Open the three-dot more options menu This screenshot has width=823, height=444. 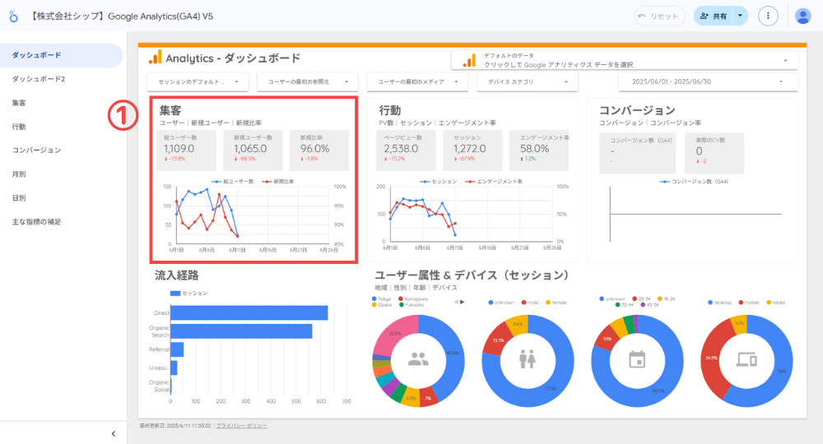[x=768, y=16]
